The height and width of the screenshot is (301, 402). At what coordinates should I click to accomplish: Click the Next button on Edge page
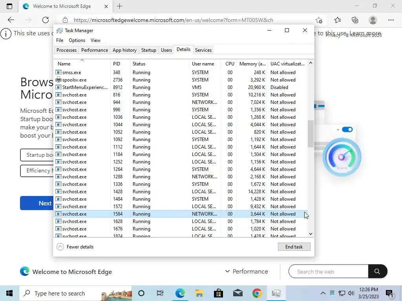[37, 203]
